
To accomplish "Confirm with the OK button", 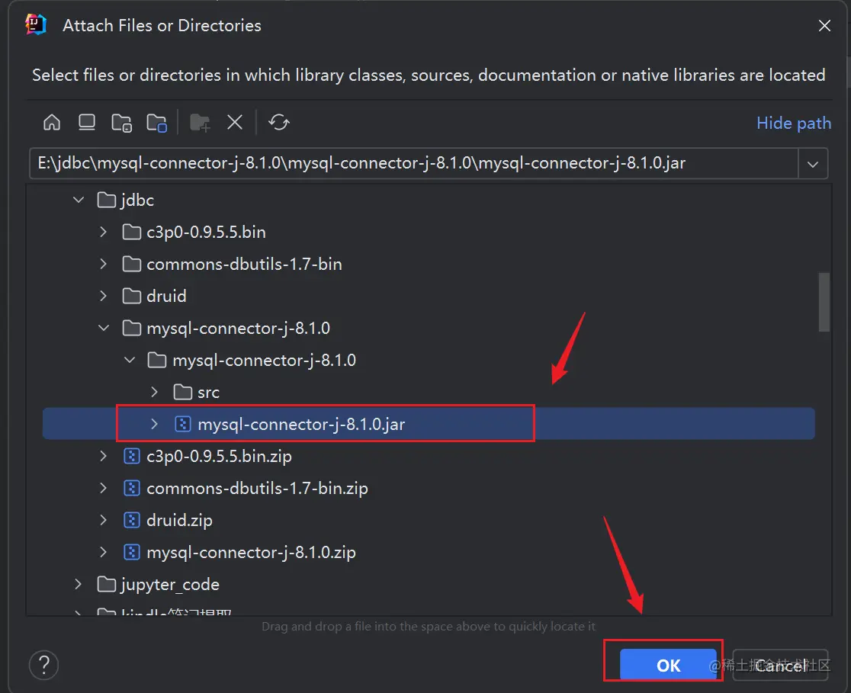I will point(668,665).
